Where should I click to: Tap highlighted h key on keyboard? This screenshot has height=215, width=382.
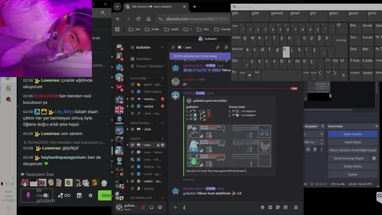click(286, 52)
